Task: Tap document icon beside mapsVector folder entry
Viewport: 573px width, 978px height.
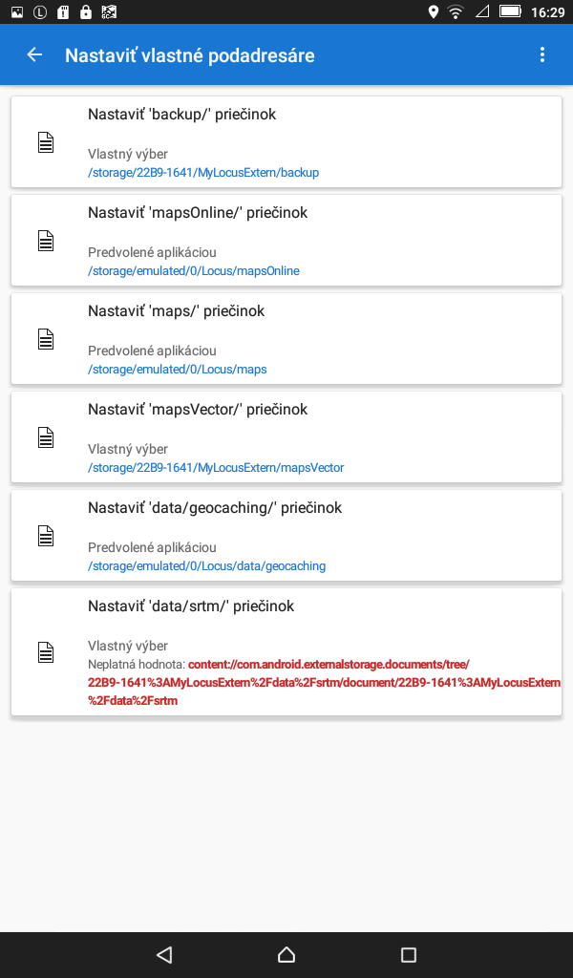Action: pos(46,438)
